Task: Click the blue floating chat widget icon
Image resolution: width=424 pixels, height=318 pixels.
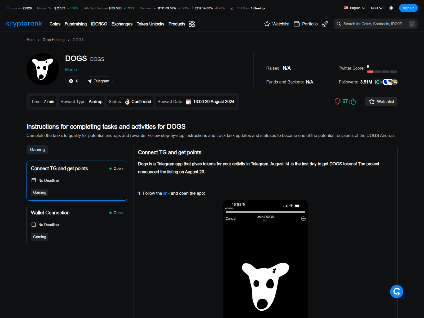Action: 397,291
